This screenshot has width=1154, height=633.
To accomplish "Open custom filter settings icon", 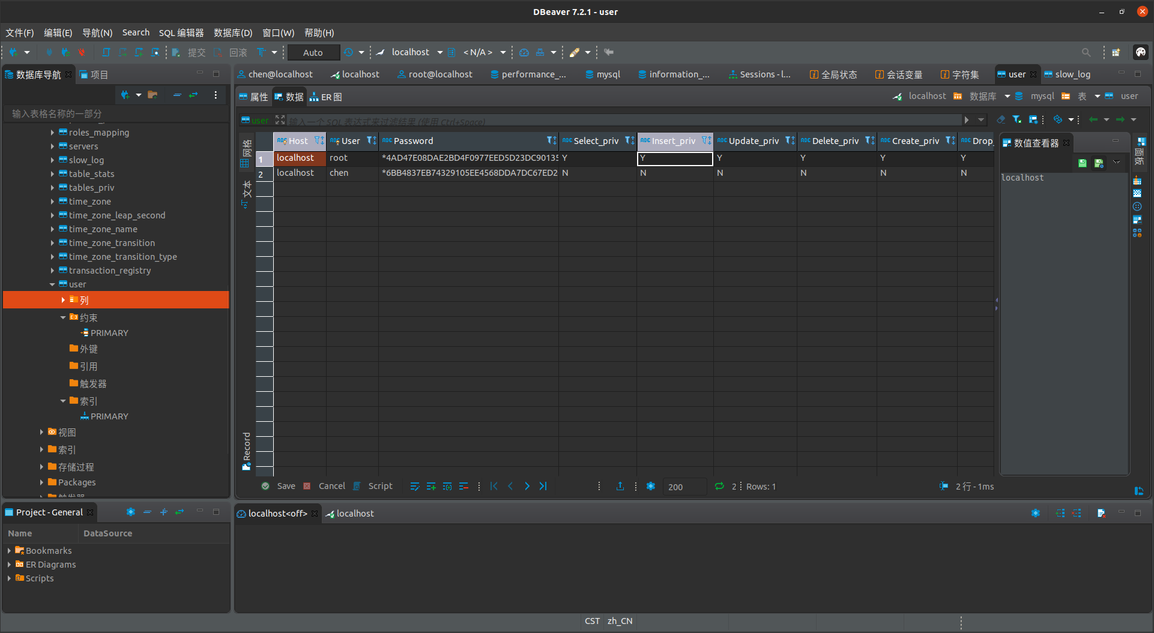I will point(1033,119).
